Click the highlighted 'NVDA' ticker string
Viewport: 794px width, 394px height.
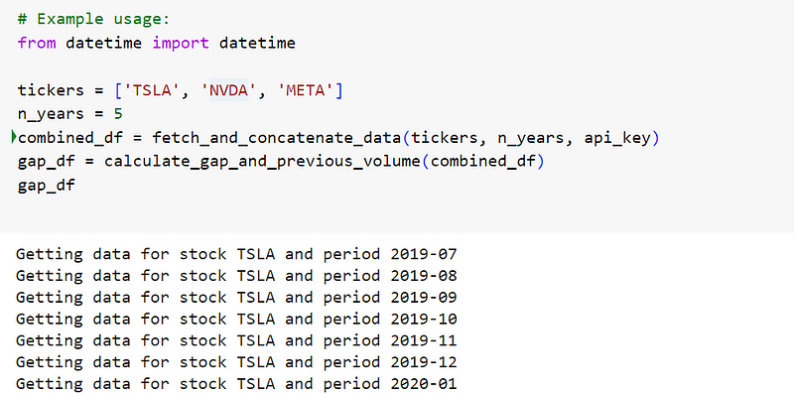tap(229, 90)
